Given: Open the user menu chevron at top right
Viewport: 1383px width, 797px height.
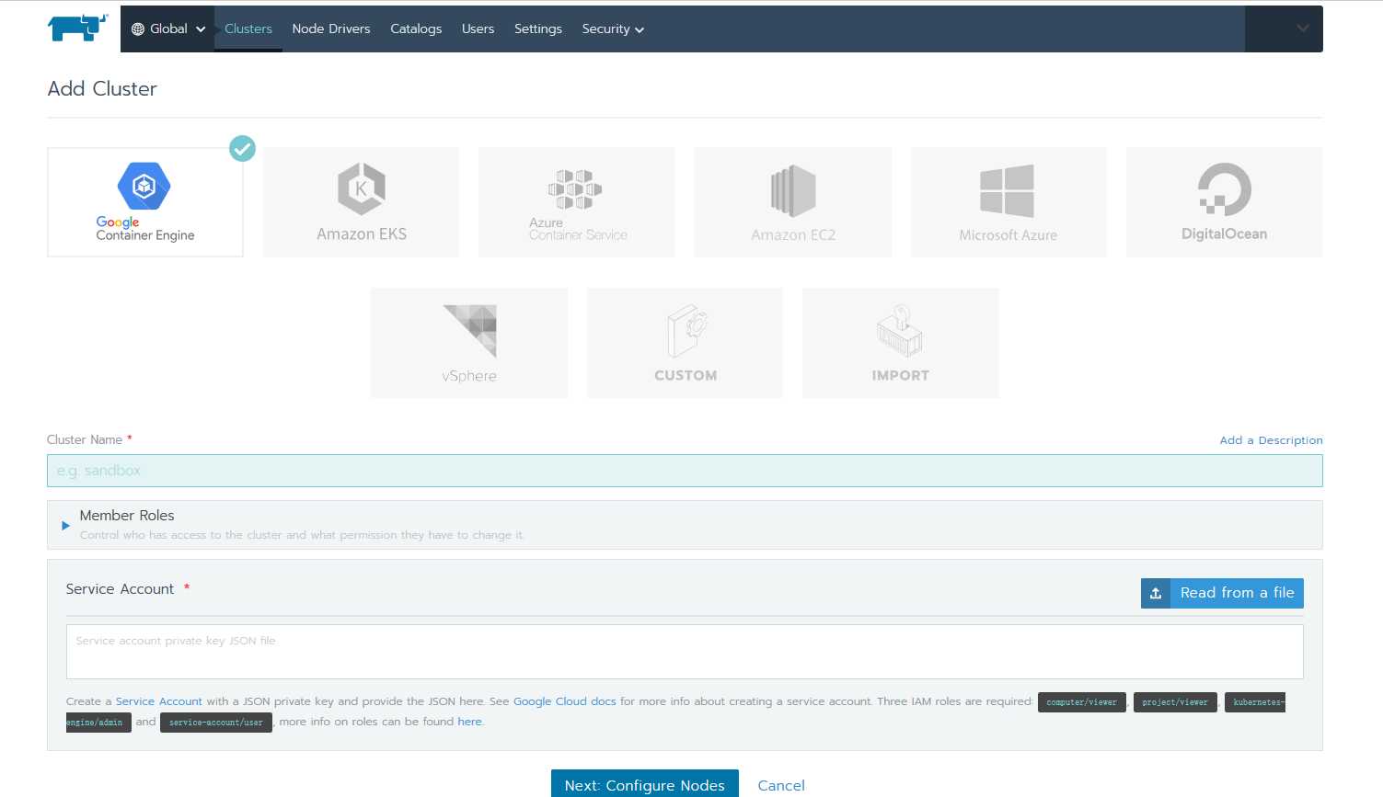Looking at the screenshot, I should (x=1302, y=28).
